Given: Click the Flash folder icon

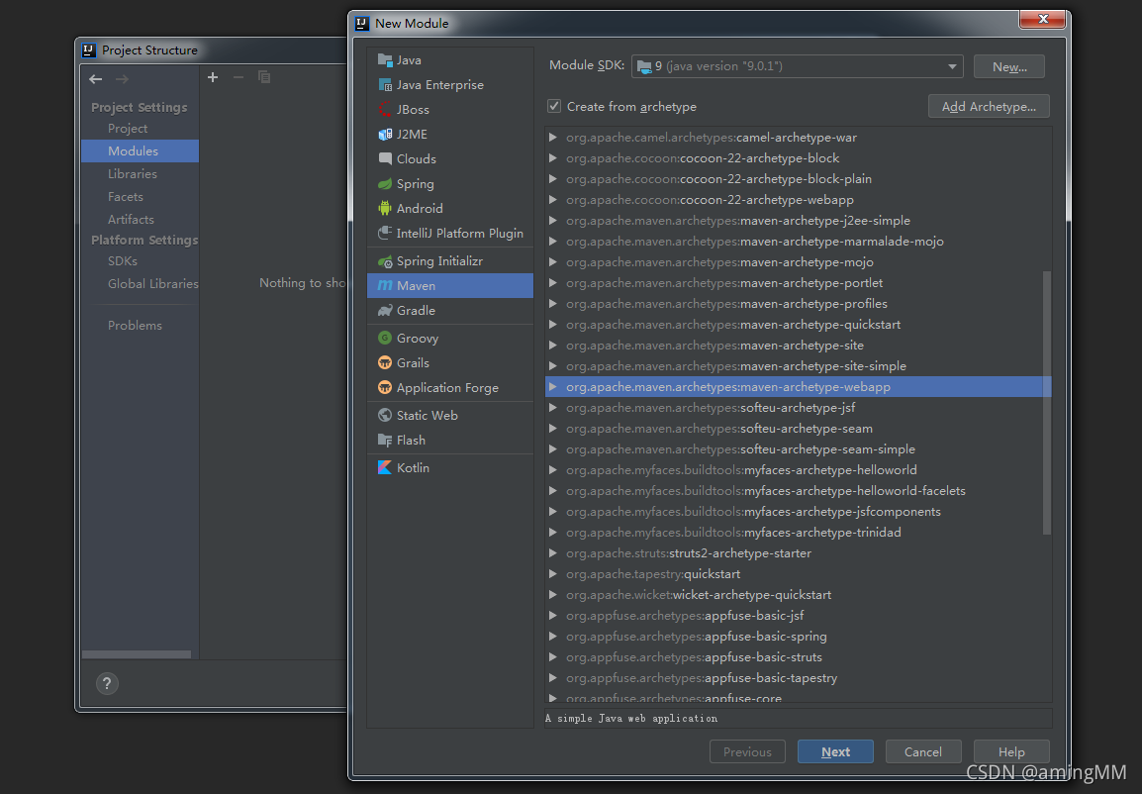Looking at the screenshot, I should point(385,440).
